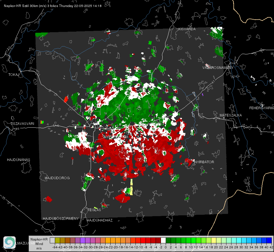Select the TISZAVASVÁRI city label

tap(22, 124)
